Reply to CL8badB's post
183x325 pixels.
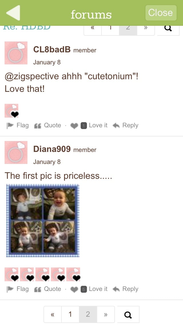coord(126,125)
